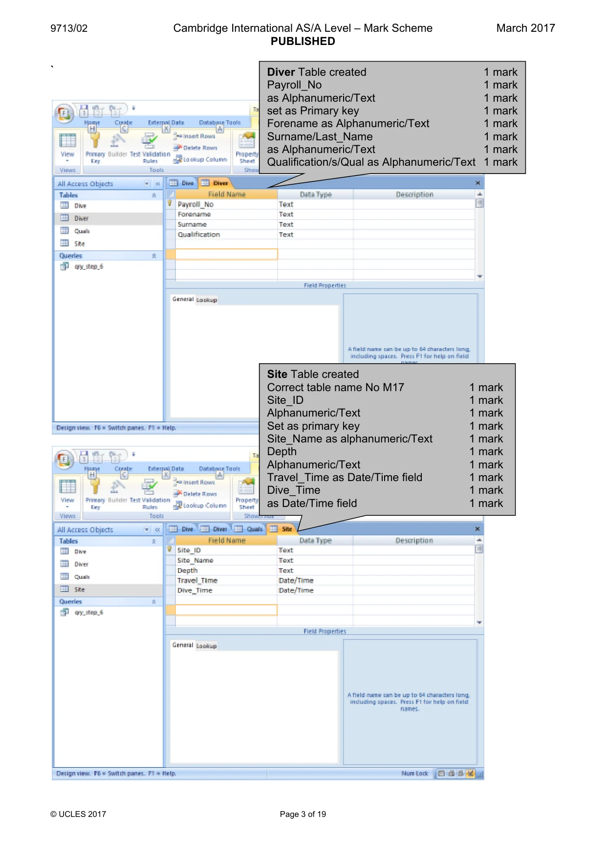Viewport: 606px width, 858px height.
Task: Click the Dive_Time field name cell
Action: (226, 591)
